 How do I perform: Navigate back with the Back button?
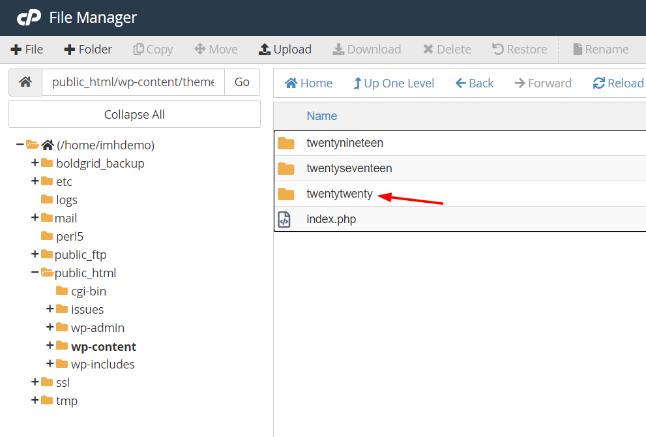tap(475, 83)
